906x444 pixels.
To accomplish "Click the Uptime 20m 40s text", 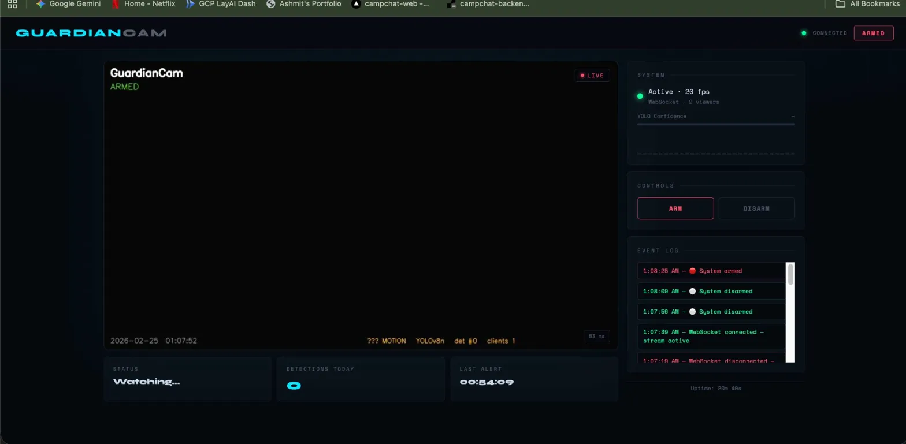I will pyautogui.click(x=716, y=388).
